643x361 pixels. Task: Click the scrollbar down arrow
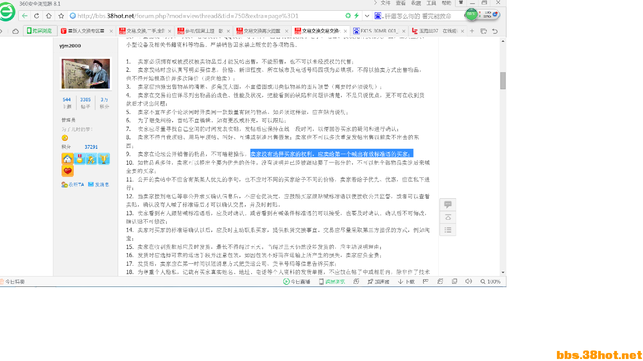tap(503, 273)
